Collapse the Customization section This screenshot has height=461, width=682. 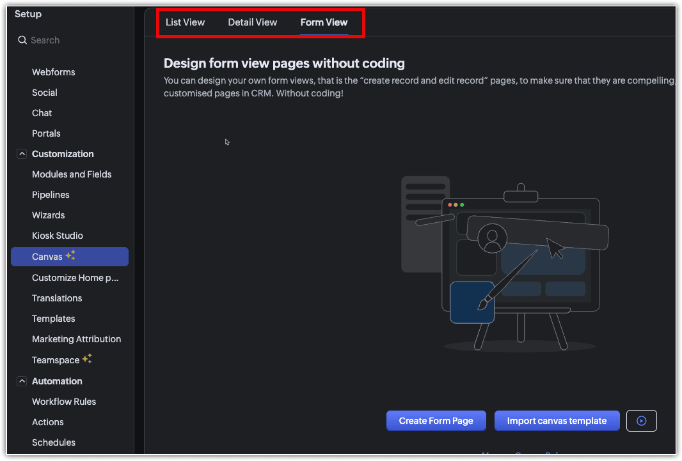[x=22, y=154]
